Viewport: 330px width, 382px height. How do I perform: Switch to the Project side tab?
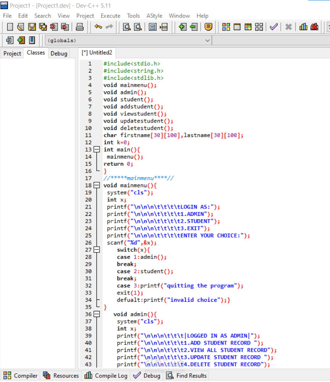tap(12, 53)
